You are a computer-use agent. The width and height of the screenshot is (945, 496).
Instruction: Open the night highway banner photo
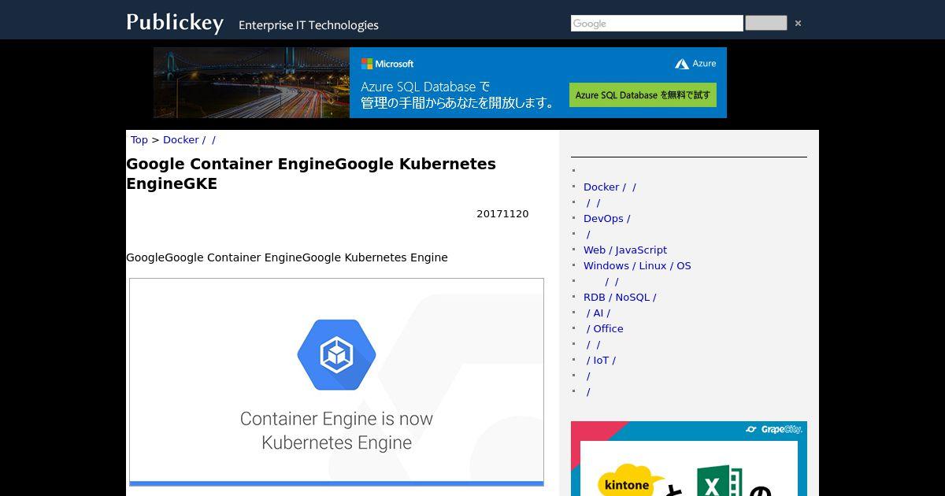click(251, 83)
